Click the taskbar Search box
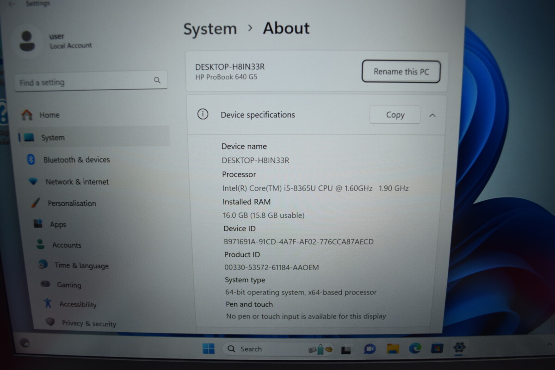 (279, 349)
